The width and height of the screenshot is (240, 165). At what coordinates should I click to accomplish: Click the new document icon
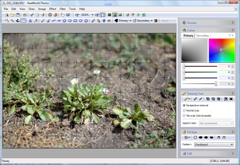pyautogui.click(x=7, y=15)
